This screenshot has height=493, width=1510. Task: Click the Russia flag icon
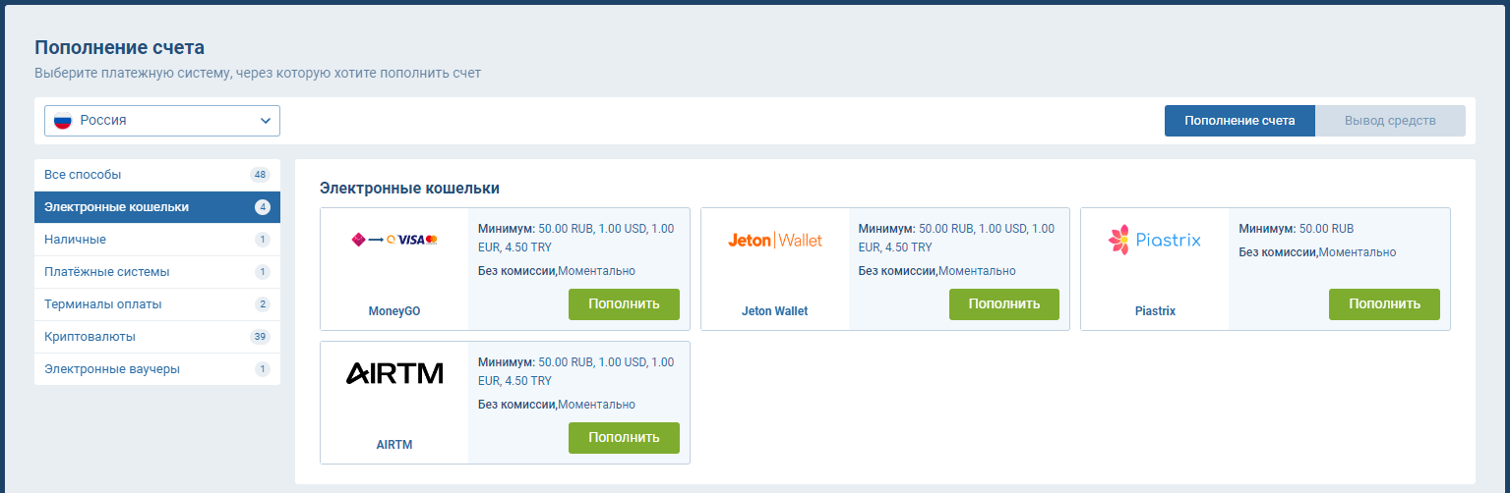[63, 121]
